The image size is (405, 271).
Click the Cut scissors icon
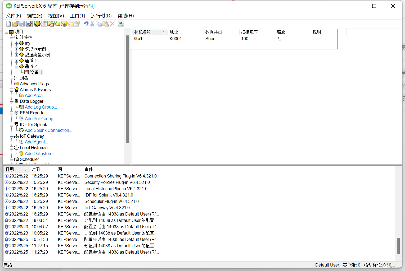tap(92, 24)
